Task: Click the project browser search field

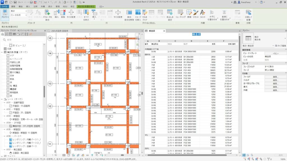Action: (x=24, y=39)
